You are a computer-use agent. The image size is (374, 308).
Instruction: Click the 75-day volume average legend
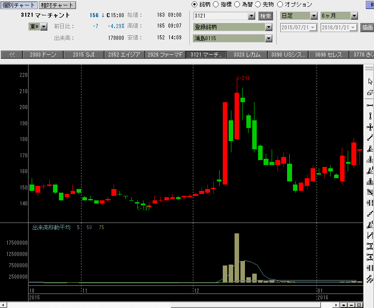pyautogui.click(x=101, y=227)
